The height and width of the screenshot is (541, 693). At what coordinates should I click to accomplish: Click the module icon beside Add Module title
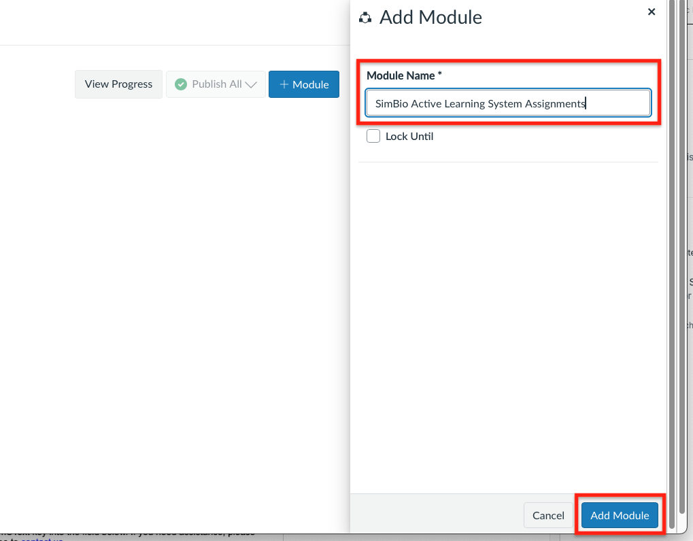click(365, 18)
